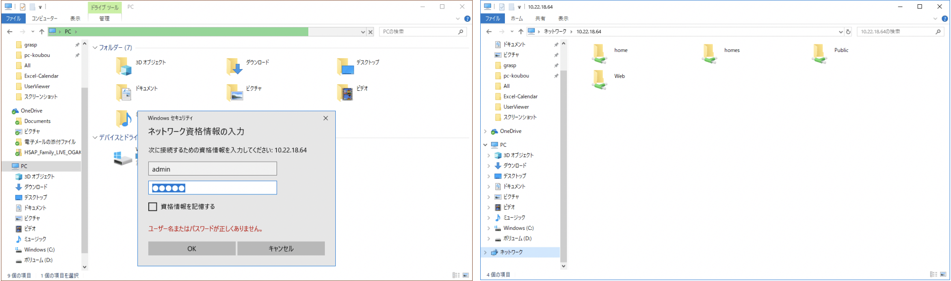This screenshot has height=281, width=951.
Task: Collapse the デバイスとドライブ group
Action: 95,138
